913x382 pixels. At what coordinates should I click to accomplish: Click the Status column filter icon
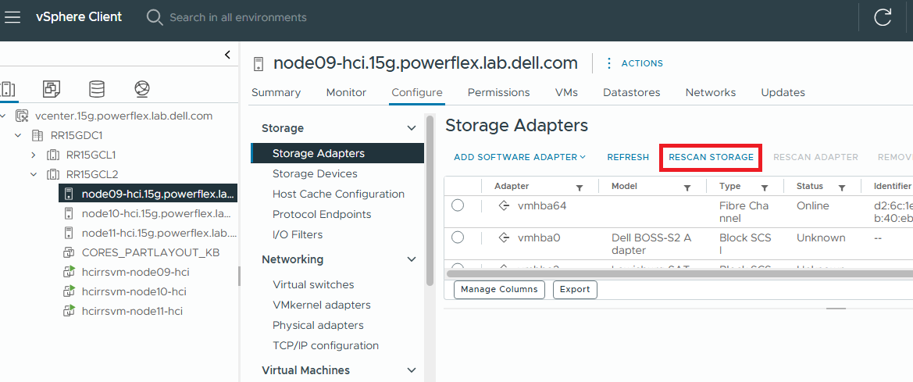tap(842, 187)
